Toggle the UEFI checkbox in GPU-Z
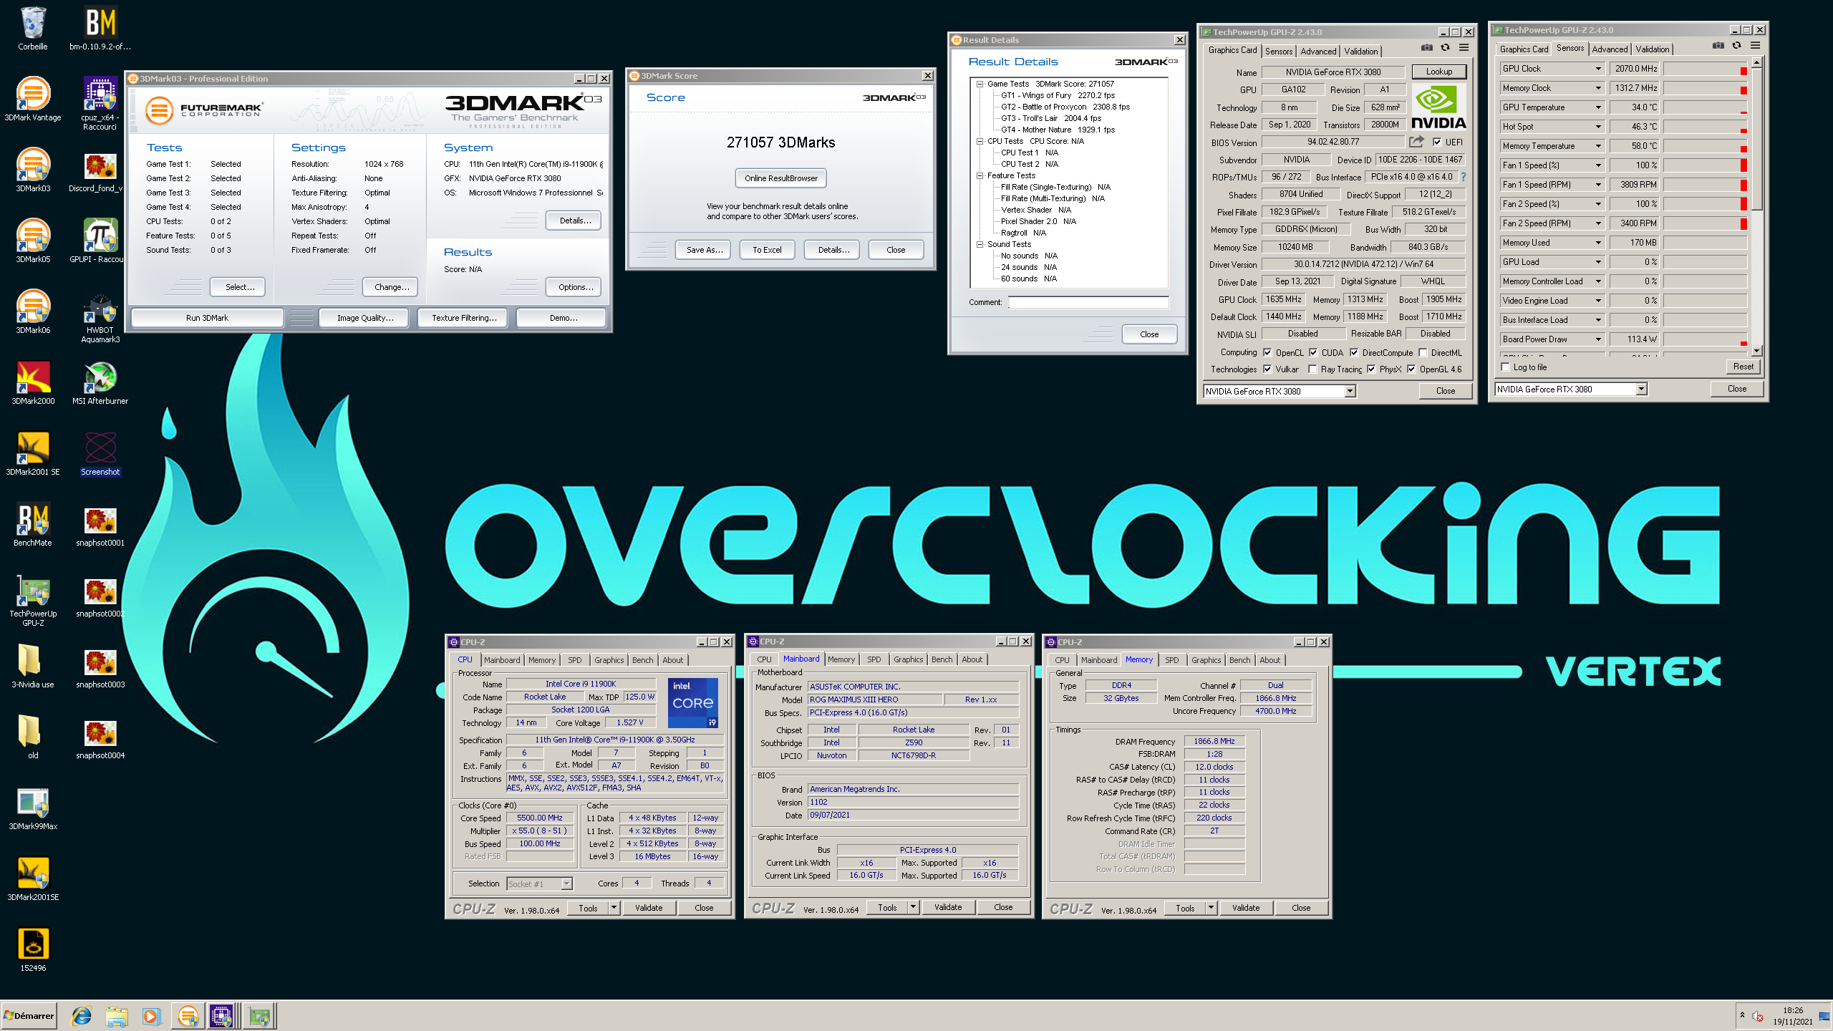Image resolution: width=1833 pixels, height=1031 pixels. pos(1436,142)
